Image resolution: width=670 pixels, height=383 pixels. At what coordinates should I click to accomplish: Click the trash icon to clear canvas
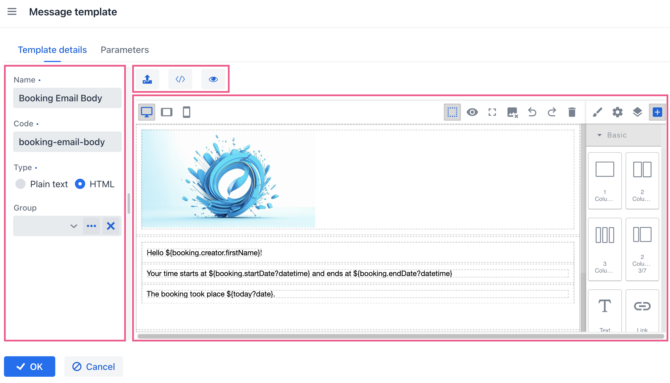coord(572,112)
